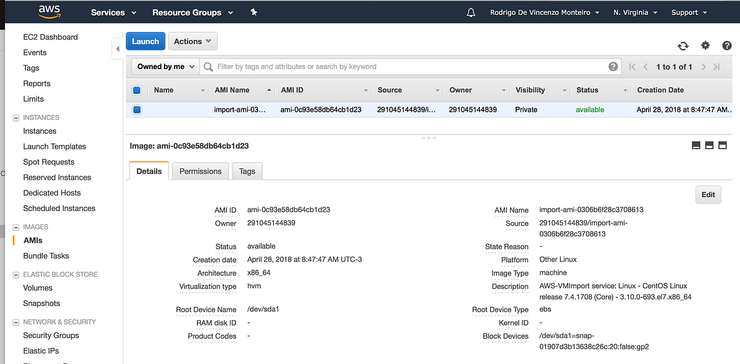The image size is (740, 364).
Task: Click the Refresh AMIs icon
Action: coord(683,46)
